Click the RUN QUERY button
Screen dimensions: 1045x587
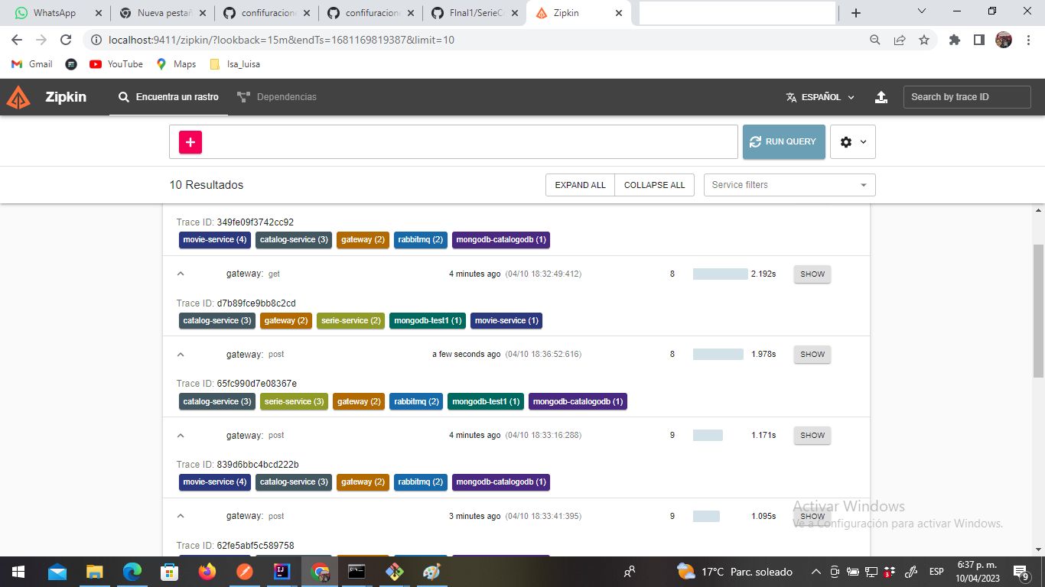click(783, 141)
